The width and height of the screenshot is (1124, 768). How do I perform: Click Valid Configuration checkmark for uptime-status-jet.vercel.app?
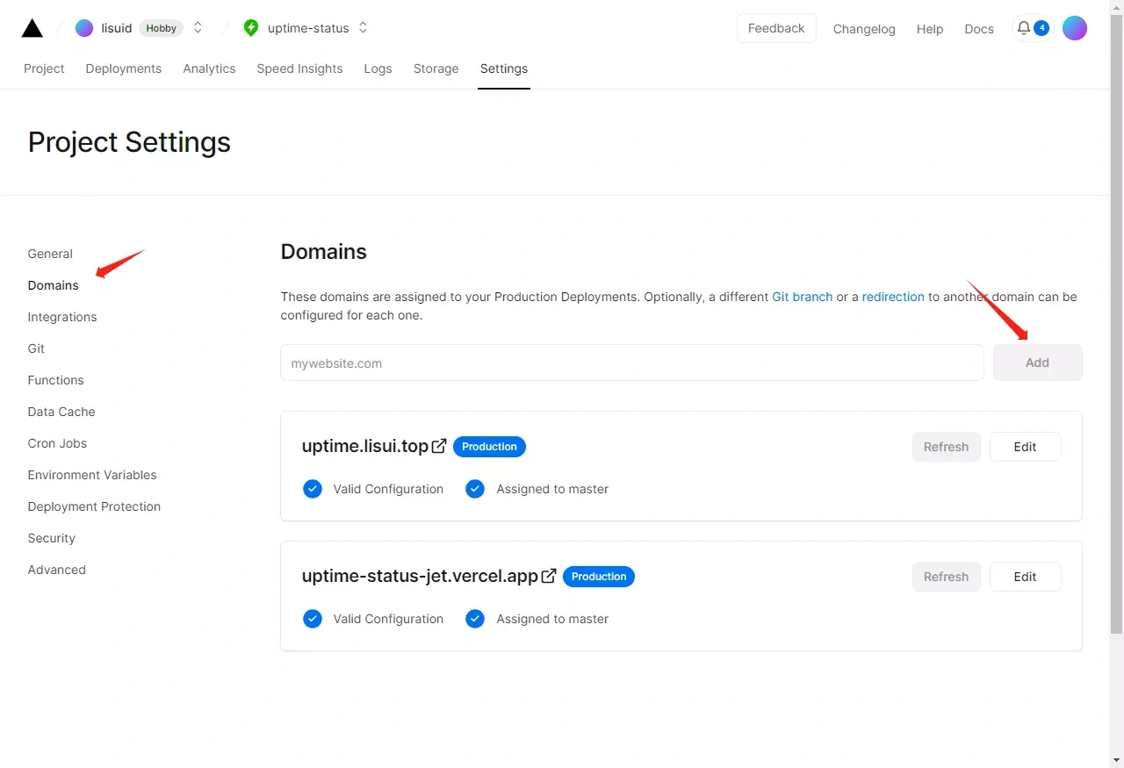click(x=312, y=619)
